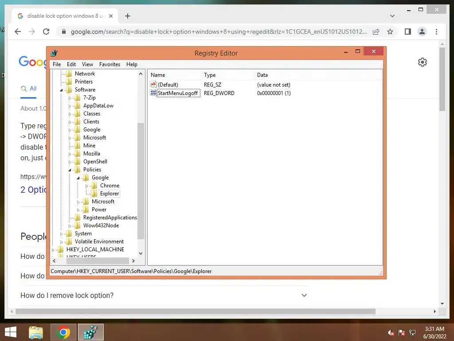Click the tree pane scroll-left arrow

click(54, 261)
